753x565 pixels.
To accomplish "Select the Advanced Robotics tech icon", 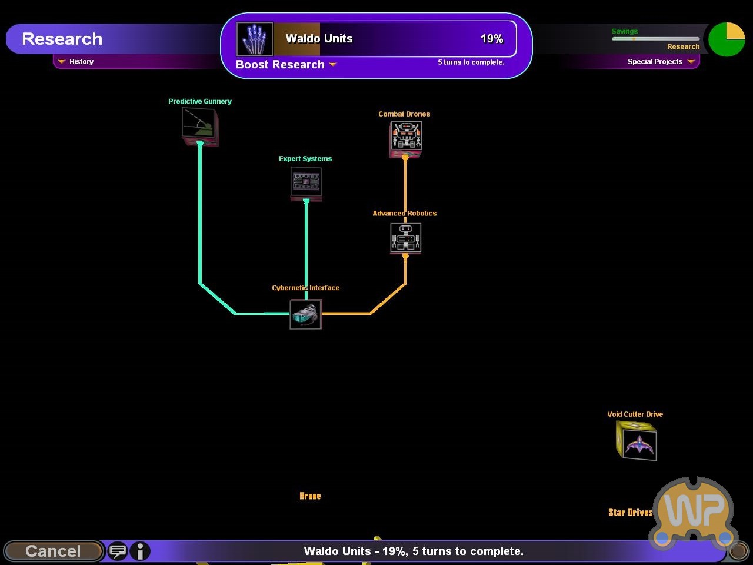I will tap(405, 238).
